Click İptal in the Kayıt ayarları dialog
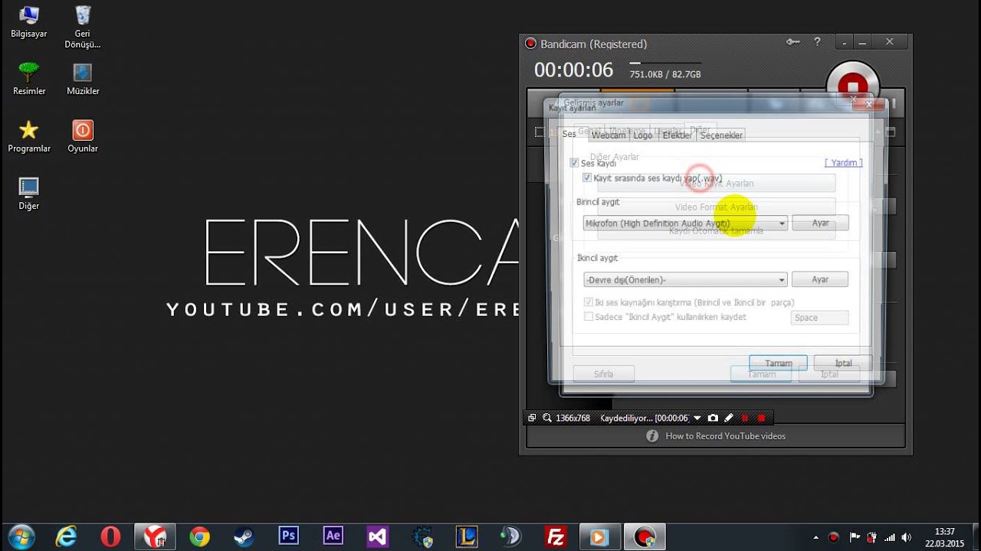Image resolution: width=981 pixels, height=551 pixels. 843,363
